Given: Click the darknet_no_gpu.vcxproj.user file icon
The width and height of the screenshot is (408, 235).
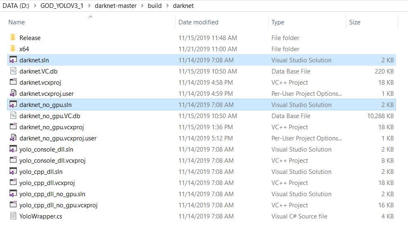Looking at the screenshot, I should [13, 138].
